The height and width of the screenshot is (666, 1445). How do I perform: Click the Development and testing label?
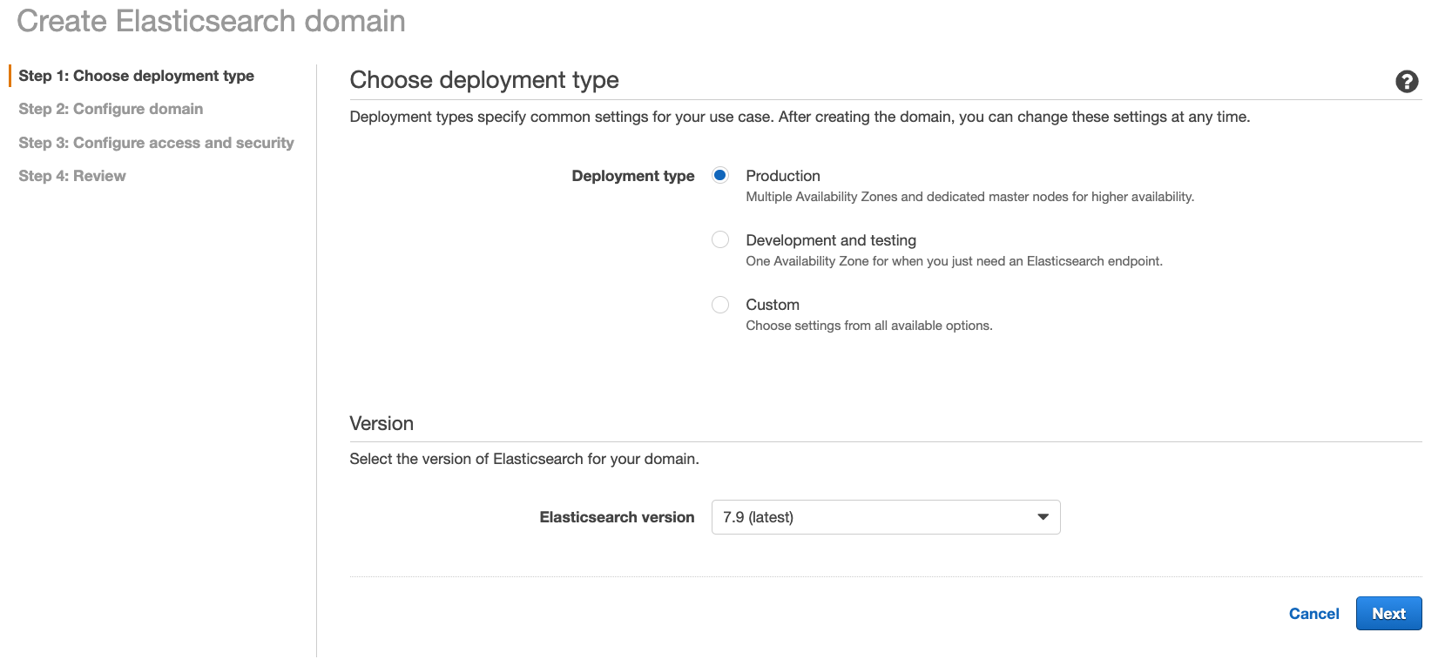831,240
